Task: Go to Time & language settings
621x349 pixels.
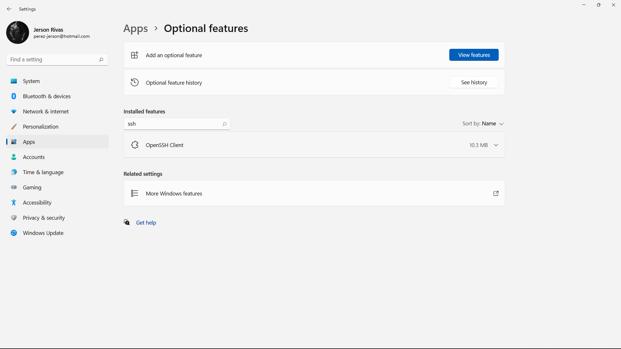Action: [x=43, y=172]
